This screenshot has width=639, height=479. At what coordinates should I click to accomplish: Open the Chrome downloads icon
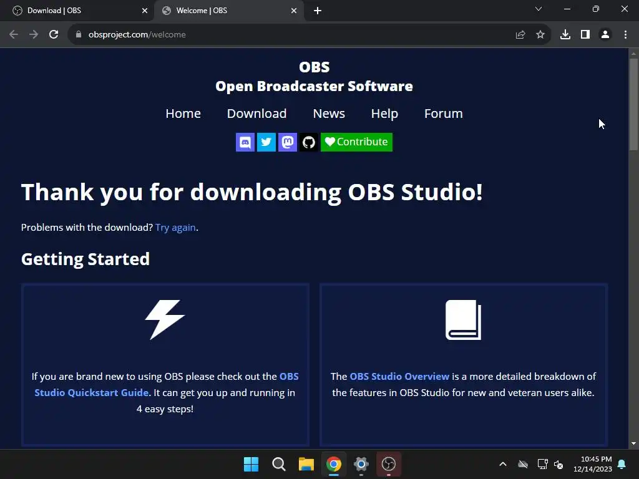point(565,35)
